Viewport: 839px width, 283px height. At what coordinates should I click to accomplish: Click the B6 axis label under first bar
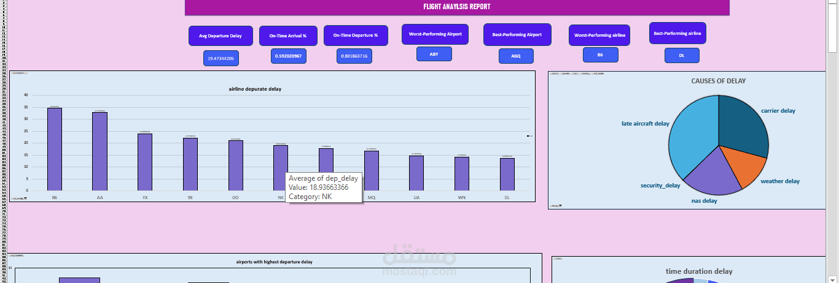click(x=55, y=198)
